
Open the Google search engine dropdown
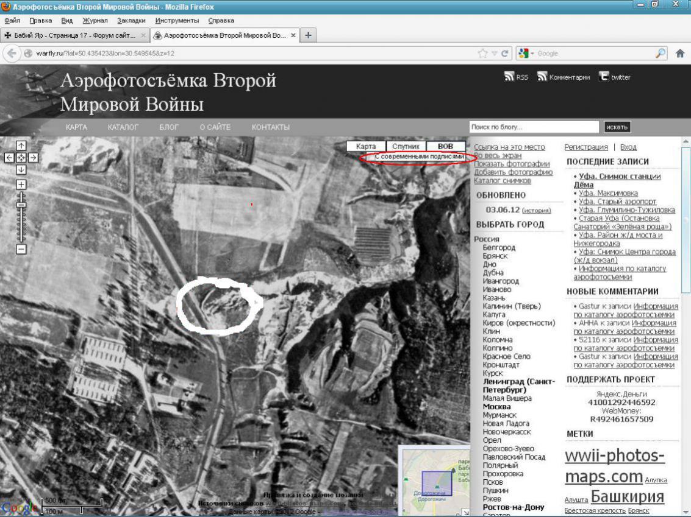coord(526,53)
